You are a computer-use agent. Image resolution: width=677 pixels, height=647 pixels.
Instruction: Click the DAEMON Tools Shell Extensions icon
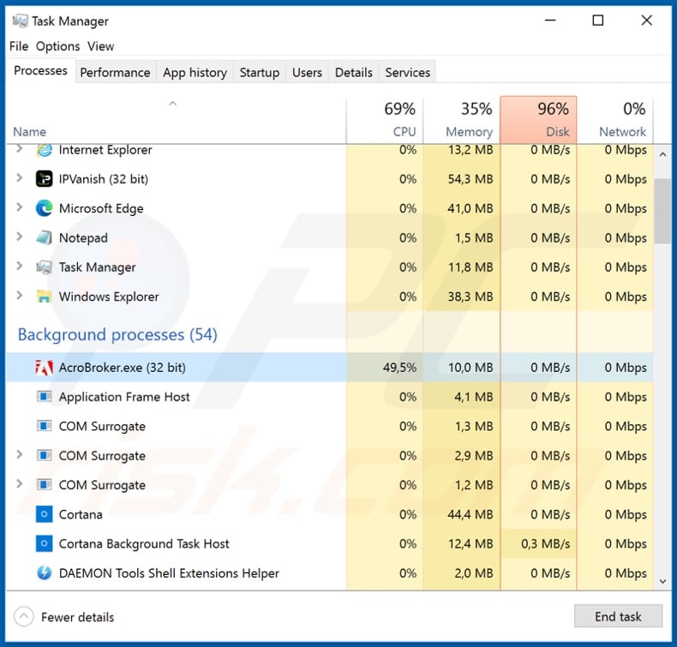(45, 573)
